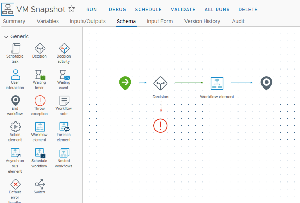300x203 pixels.
Task: Click the green start node on canvas
Action: (x=125, y=83)
